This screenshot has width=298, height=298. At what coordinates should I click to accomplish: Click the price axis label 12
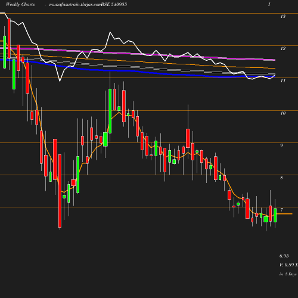pyautogui.click(x=283, y=48)
